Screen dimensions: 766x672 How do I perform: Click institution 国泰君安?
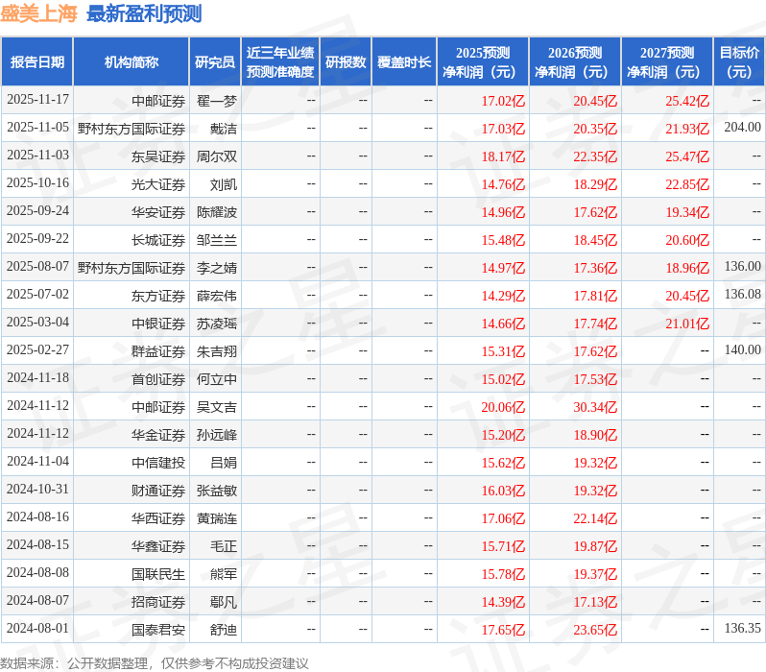[x=158, y=631]
